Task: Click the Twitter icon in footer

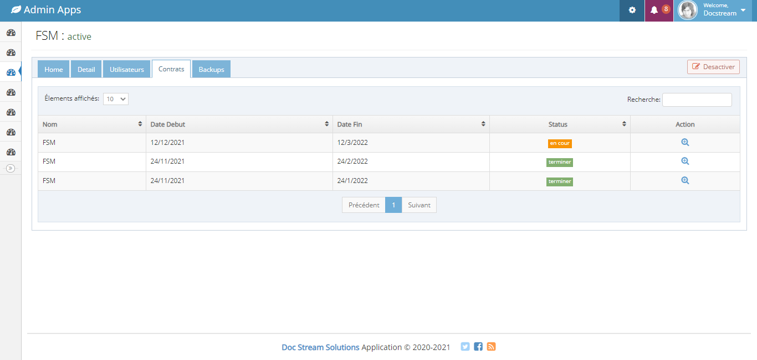Action: pyautogui.click(x=465, y=347)
